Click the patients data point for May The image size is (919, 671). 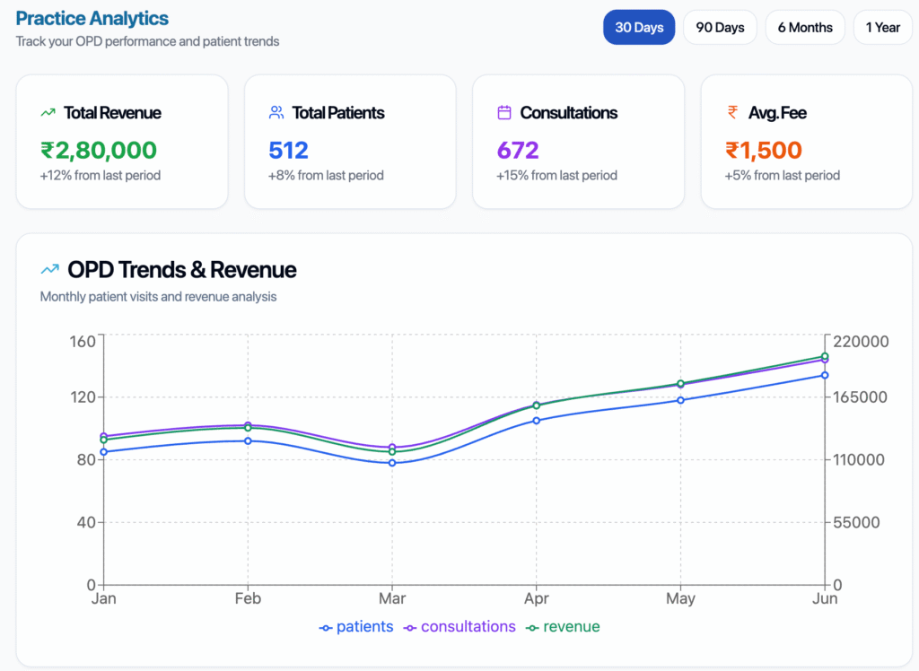[680, 400]
